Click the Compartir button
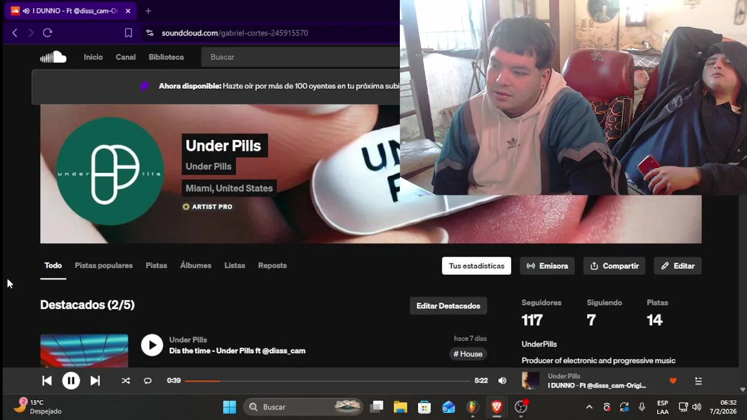Viewport: 747px width, 420px height. pyautogui.click(x=615, y=266)
